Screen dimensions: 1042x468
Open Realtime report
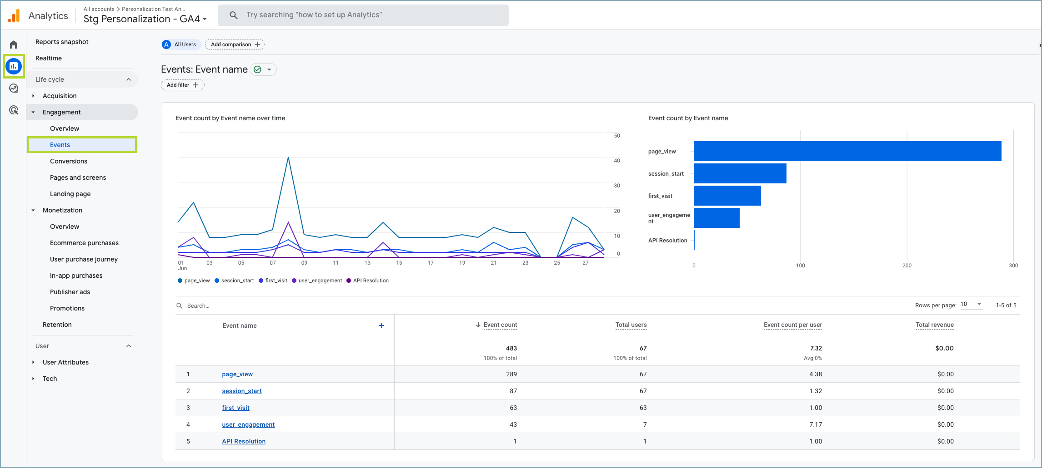coord(49,58)
